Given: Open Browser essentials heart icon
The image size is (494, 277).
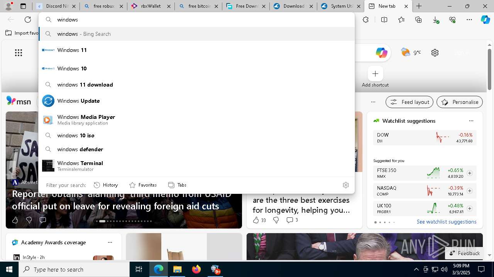Looking at the screenshot, I should [x=452, y=20].
